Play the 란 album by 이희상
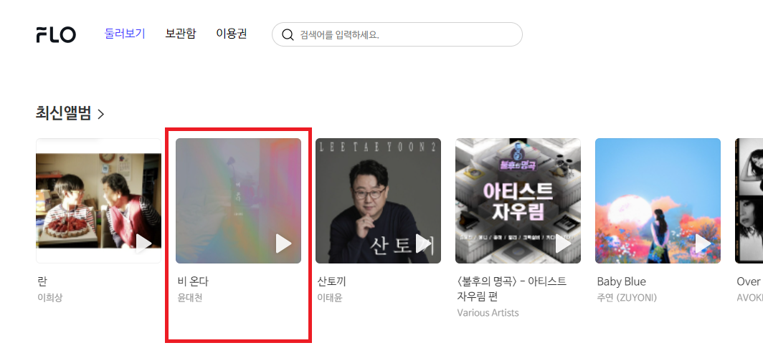763x358 pixels. [x=143, y=243]
